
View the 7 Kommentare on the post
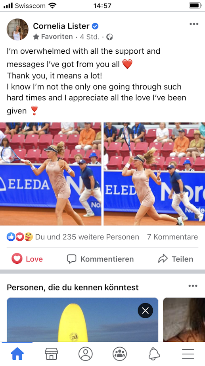point(172,237)
